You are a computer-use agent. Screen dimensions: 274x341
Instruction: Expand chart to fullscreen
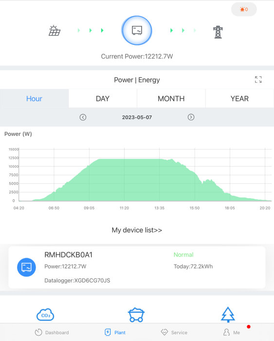coord(258,79)
